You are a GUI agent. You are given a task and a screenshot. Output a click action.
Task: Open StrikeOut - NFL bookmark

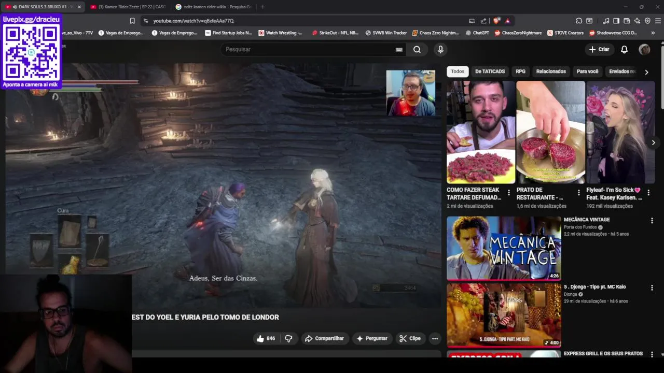click(x=335, y=33)
